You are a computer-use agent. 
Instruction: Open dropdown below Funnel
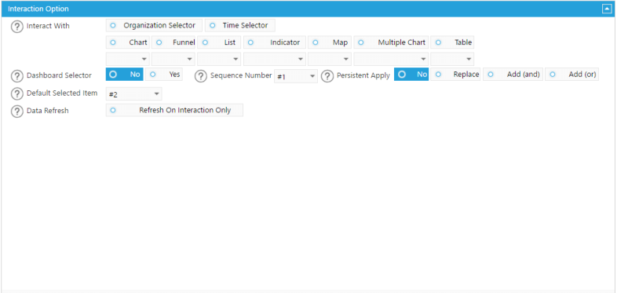click(173, 59)
